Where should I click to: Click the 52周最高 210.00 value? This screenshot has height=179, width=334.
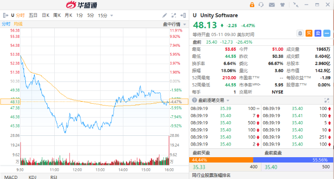point(229,78)
